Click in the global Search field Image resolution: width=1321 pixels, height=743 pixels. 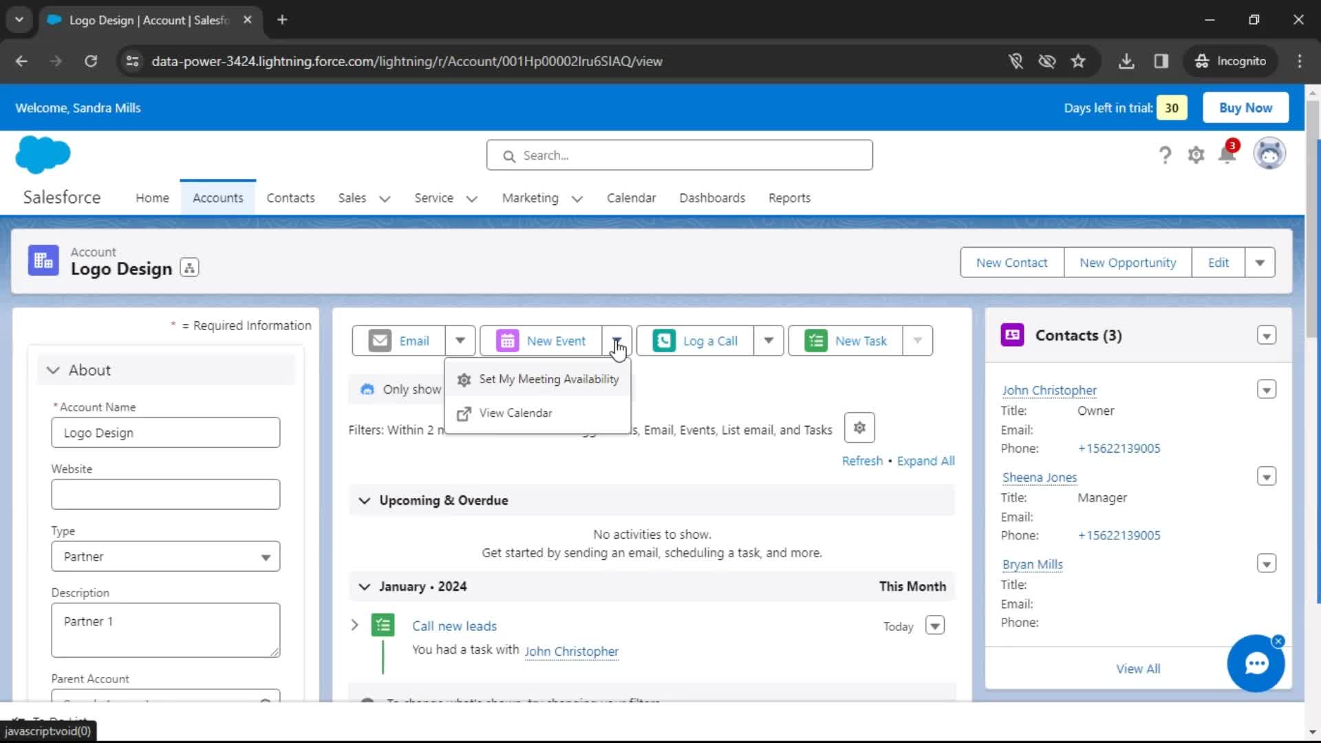tap(680, 155)
